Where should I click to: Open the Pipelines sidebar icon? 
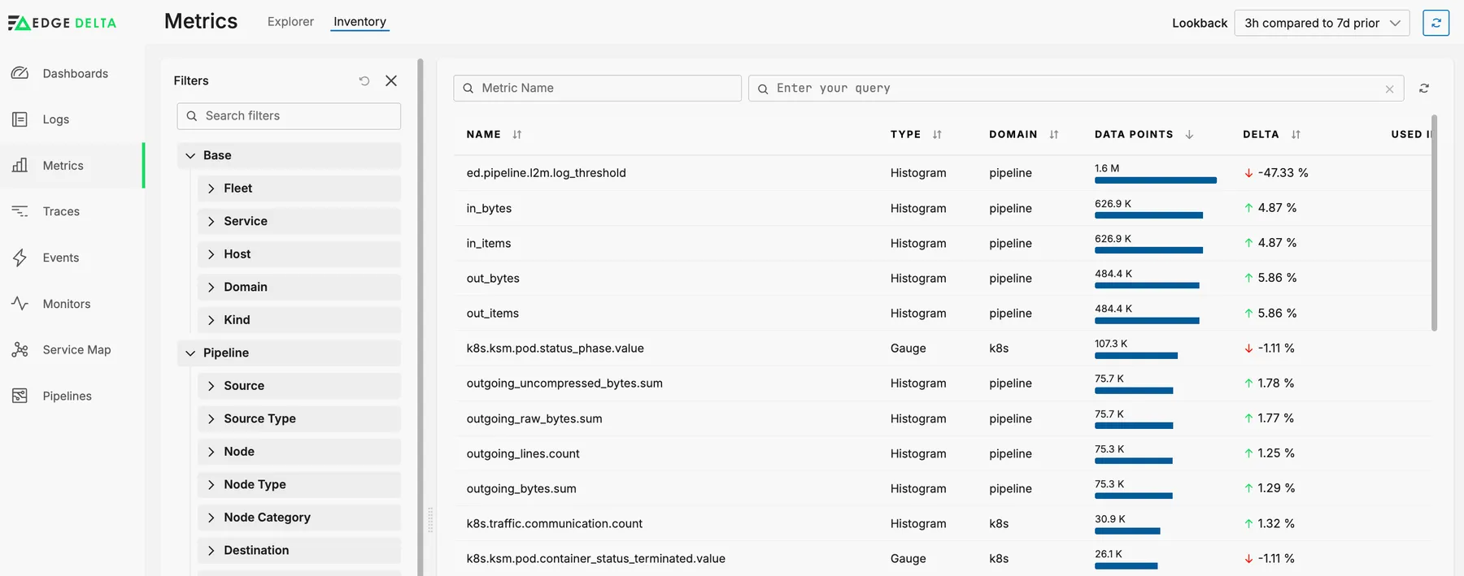click(x=20, y=396)
